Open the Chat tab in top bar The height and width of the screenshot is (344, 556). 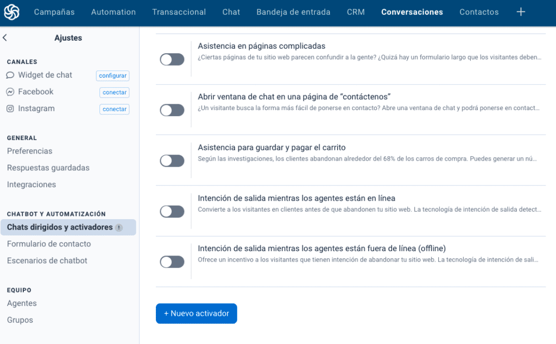click(x=231, y=12)
